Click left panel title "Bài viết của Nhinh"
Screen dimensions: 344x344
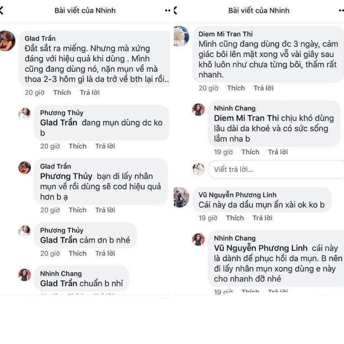(x=85, y=10)
